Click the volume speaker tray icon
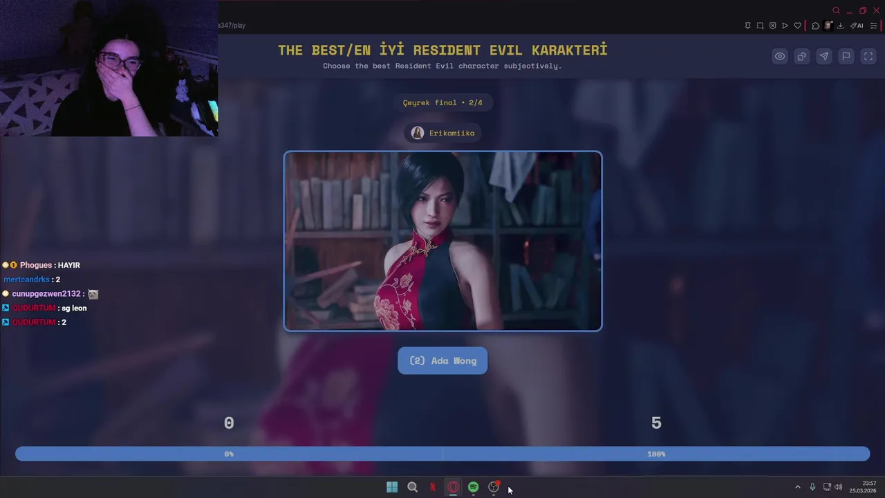The image size is (885, 498). pyautogui.click(x=839, y=487)
